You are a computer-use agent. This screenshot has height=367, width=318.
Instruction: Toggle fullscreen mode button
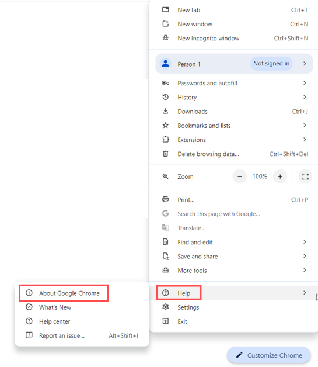305,176
